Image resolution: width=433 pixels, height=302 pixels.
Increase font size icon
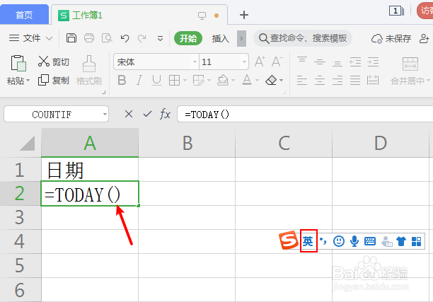pos(260,62)
